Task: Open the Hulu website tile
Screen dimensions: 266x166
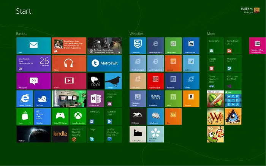Action: click(x=173, y=99)
